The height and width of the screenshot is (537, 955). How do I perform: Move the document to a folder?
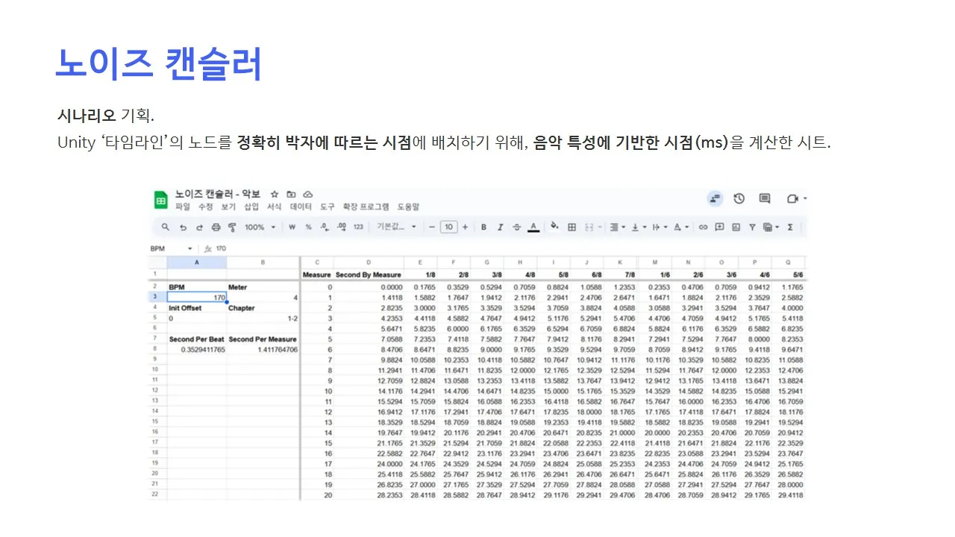coord(291,194)
